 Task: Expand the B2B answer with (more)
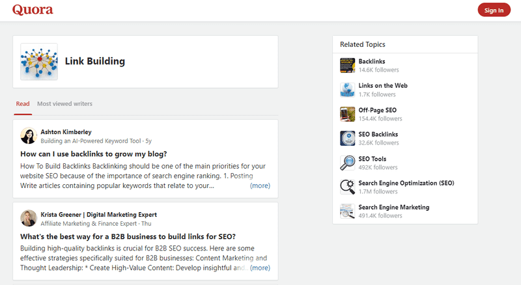click(260, 267)
